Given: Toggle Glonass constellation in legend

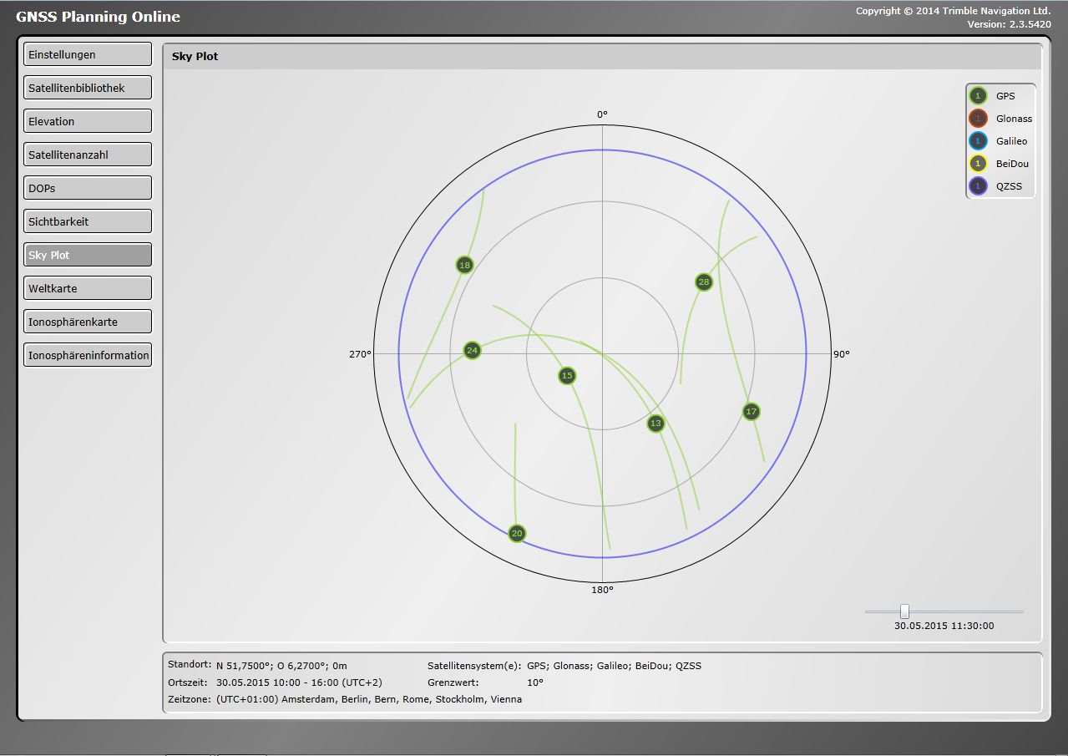Looking at the screenshot, I should (x=978, y=119).
